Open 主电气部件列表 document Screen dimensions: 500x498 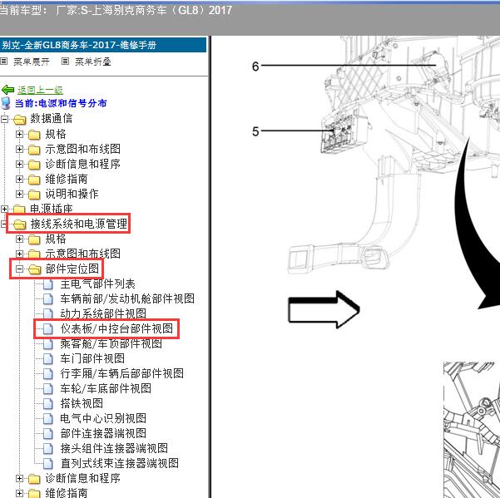point(97,284)
